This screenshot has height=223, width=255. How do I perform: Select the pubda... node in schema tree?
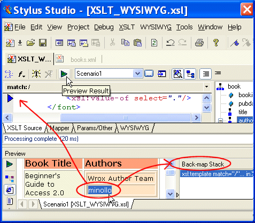[245, 103]
